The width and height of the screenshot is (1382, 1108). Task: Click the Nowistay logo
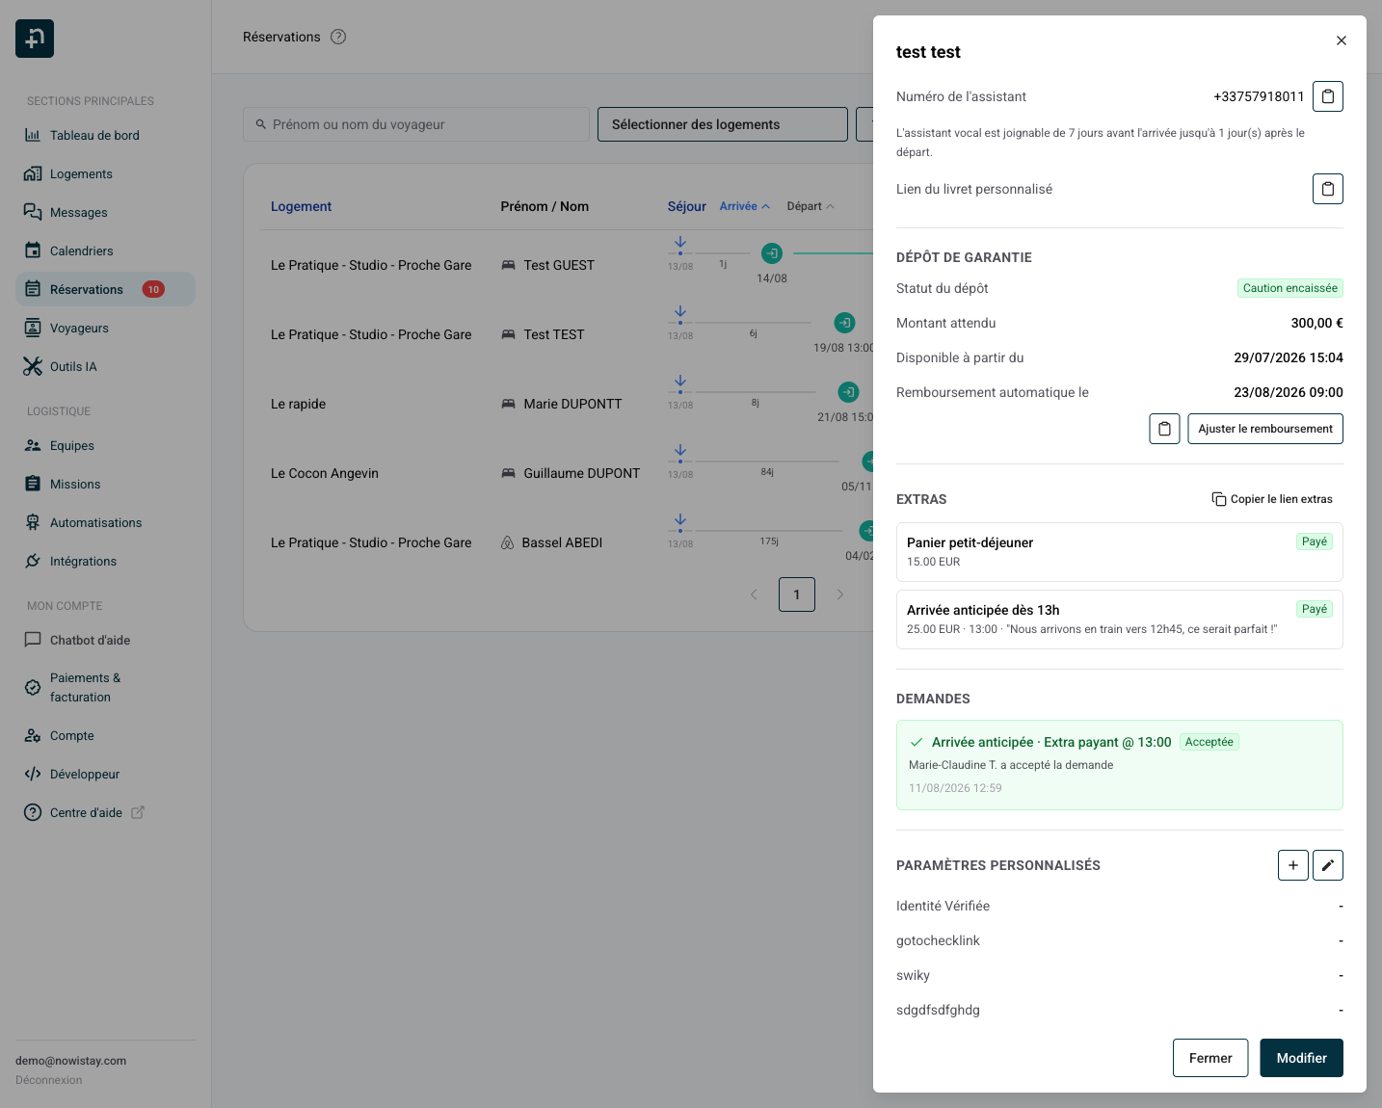pyautogui.click(x=35, y=39)
